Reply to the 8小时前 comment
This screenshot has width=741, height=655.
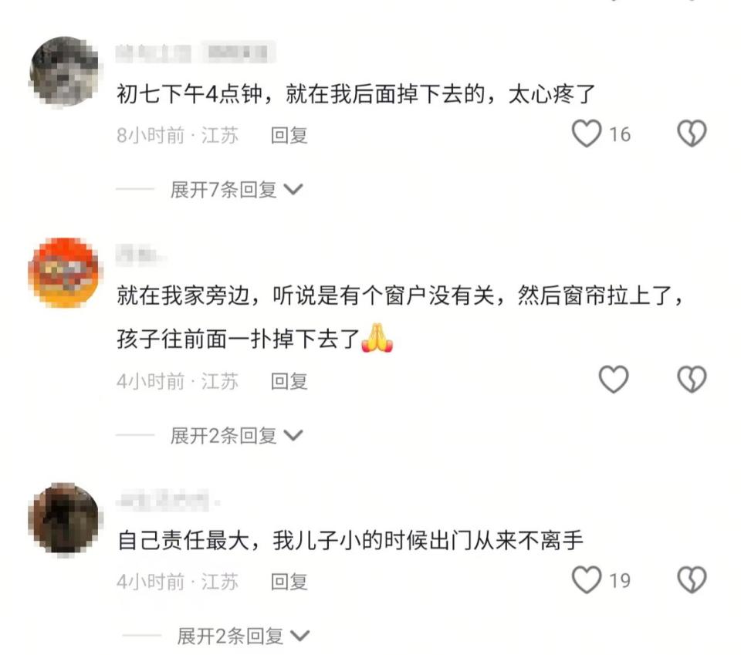pos(289,136)
